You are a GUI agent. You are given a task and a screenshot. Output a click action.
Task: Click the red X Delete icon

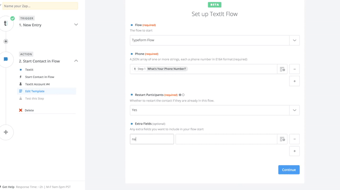pos(21,111)
